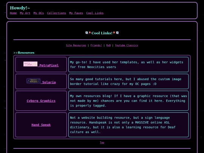Open the PetraPixel link
The height and width of the screenshot is (153, 204).
pos(49,65)
